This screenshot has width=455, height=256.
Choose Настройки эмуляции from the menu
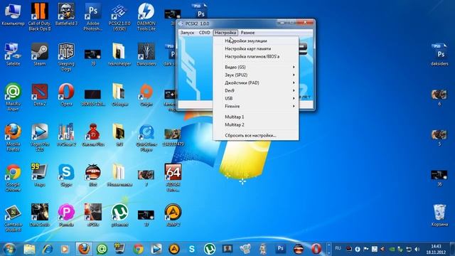(256, 41)
